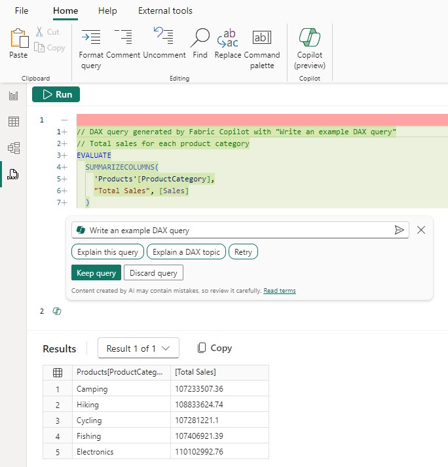The image size is (448, 467).
Task: Copy the results with the Copy button
Action: point(214,348)
